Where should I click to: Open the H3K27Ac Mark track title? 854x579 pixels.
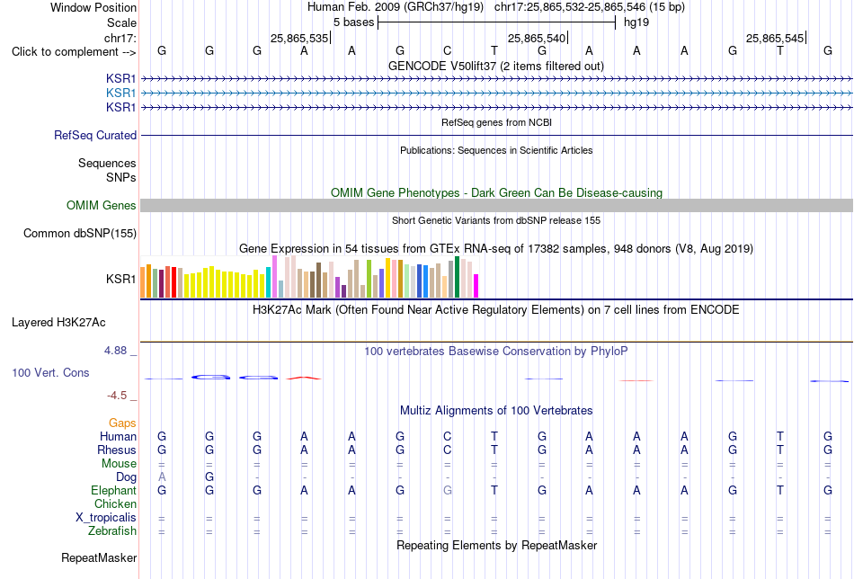496,310
